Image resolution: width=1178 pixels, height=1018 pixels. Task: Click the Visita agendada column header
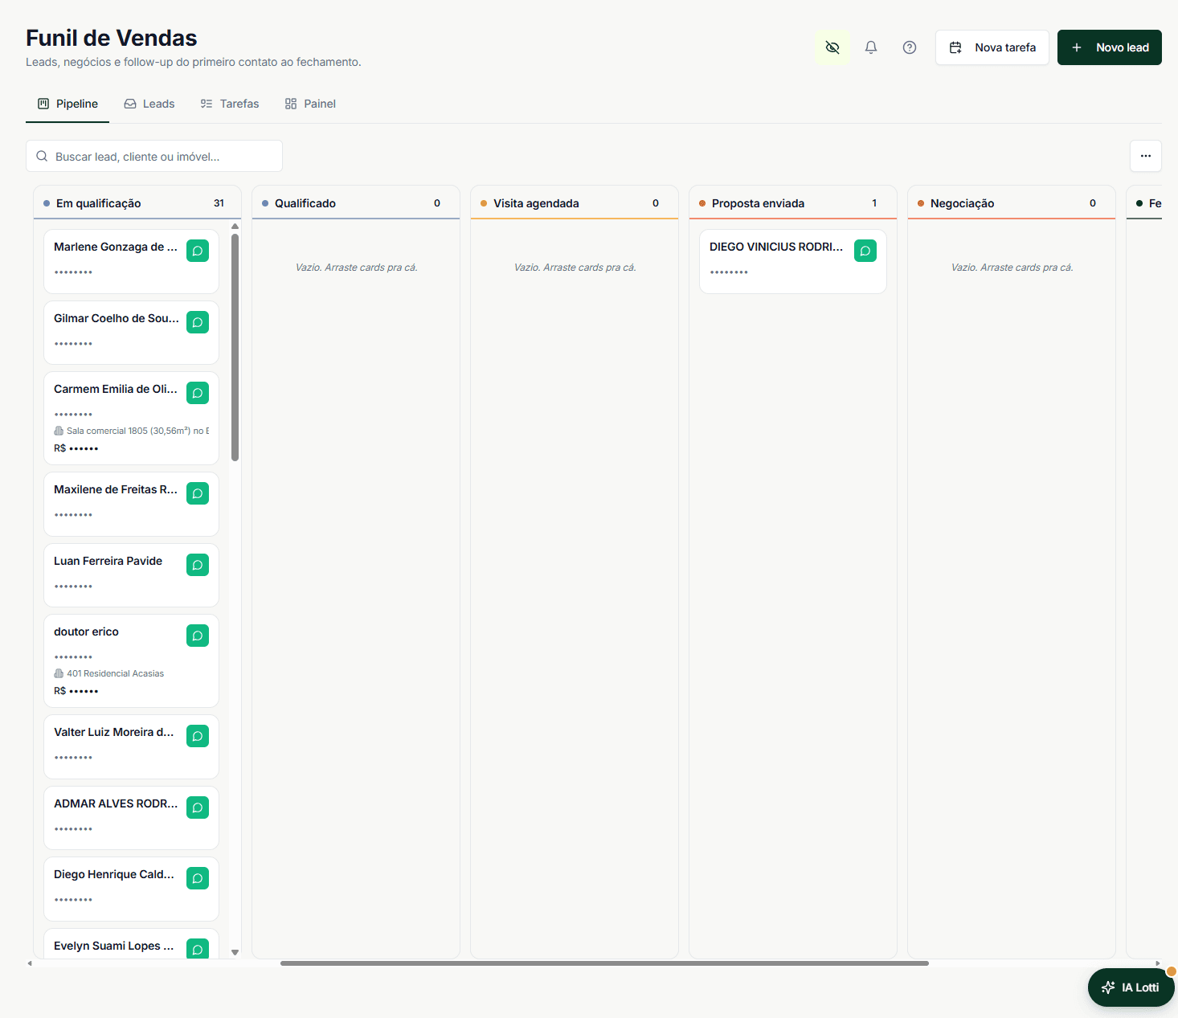(574, 203)
